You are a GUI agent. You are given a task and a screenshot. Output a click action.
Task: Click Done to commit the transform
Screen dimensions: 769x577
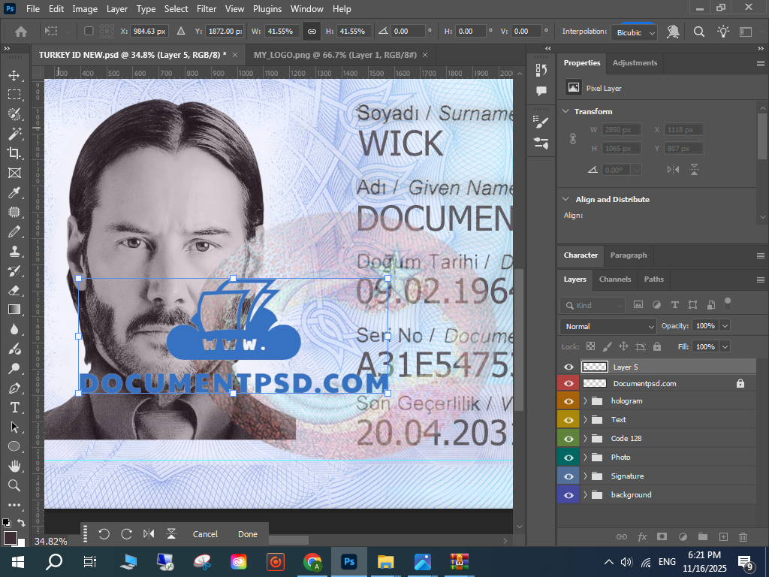pos(248,534)
